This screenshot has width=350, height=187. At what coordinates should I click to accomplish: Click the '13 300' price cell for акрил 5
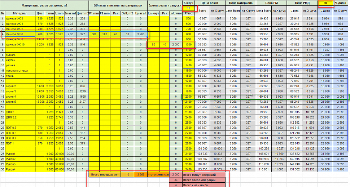coord(40,102)
